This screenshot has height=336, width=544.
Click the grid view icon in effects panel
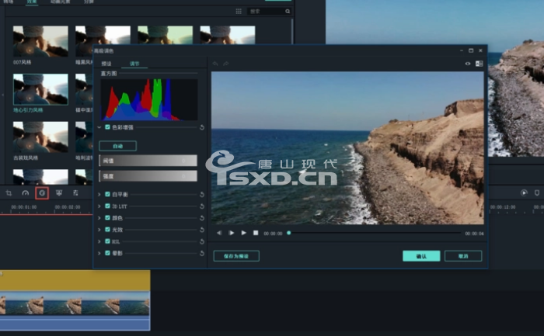click(x=239, y=12)
